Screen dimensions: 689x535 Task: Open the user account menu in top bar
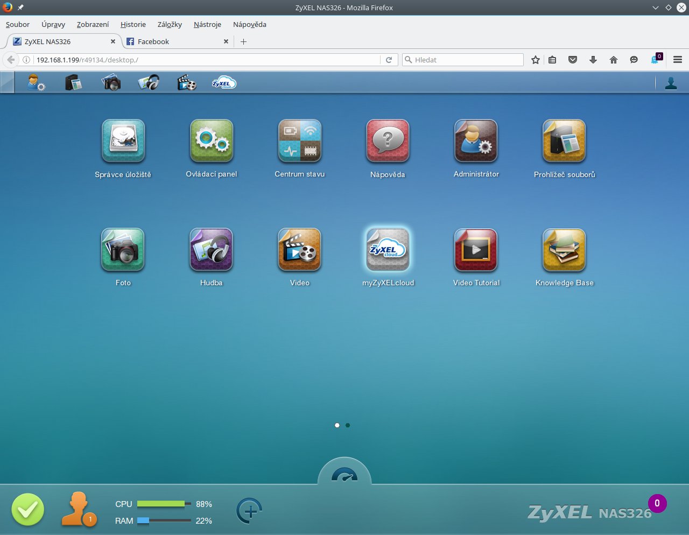(x=671, y=83)
